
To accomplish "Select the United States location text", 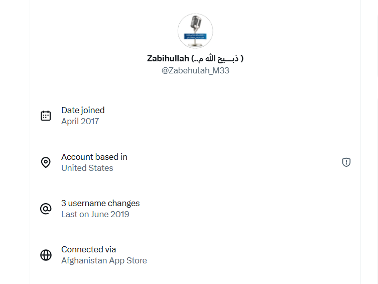I will pos(87,168).
